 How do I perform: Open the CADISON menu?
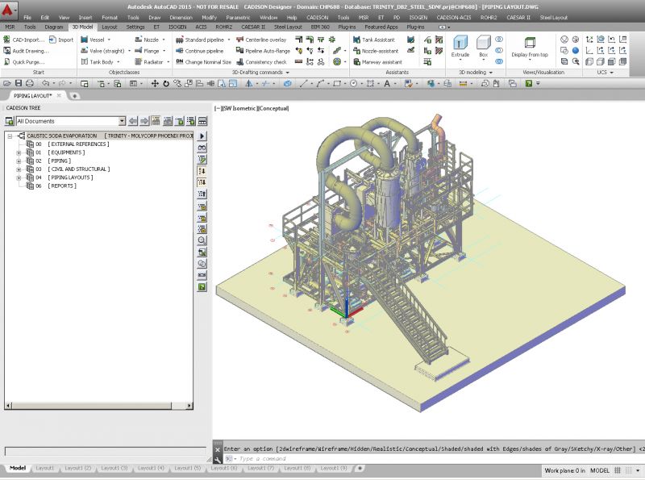pos(317,18)
